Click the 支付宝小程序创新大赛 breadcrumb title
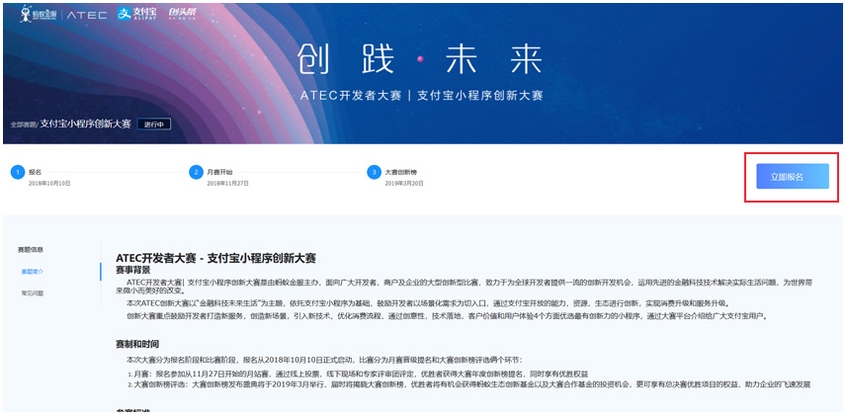The image size is (846, 415). (85, 124)
